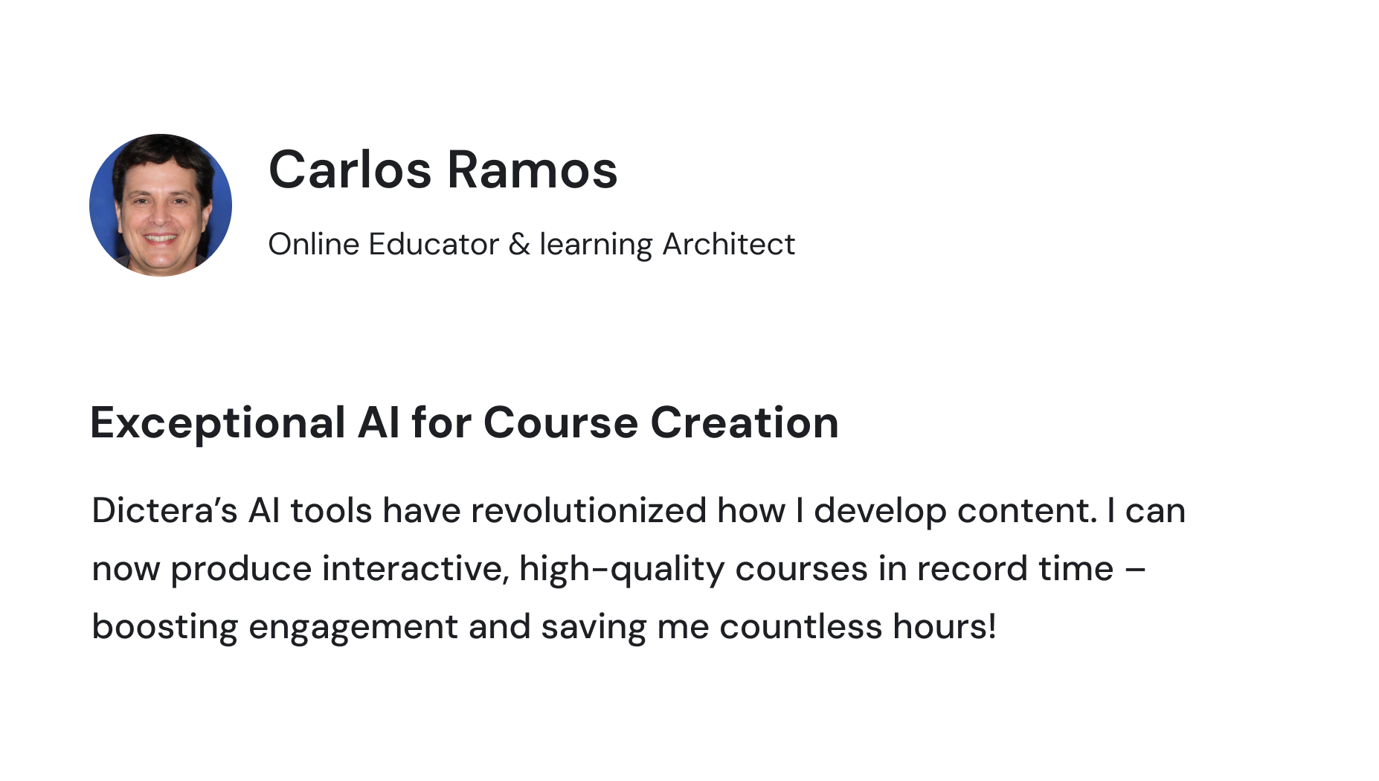This screenshot has width=1379, height=781.
Task: Click the word 'Carlos' in the name
Action: pyautogui.click(x=350, y=170)
